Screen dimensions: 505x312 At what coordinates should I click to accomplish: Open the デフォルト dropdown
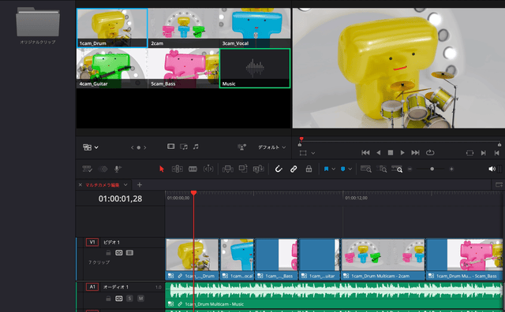[271, 147]
